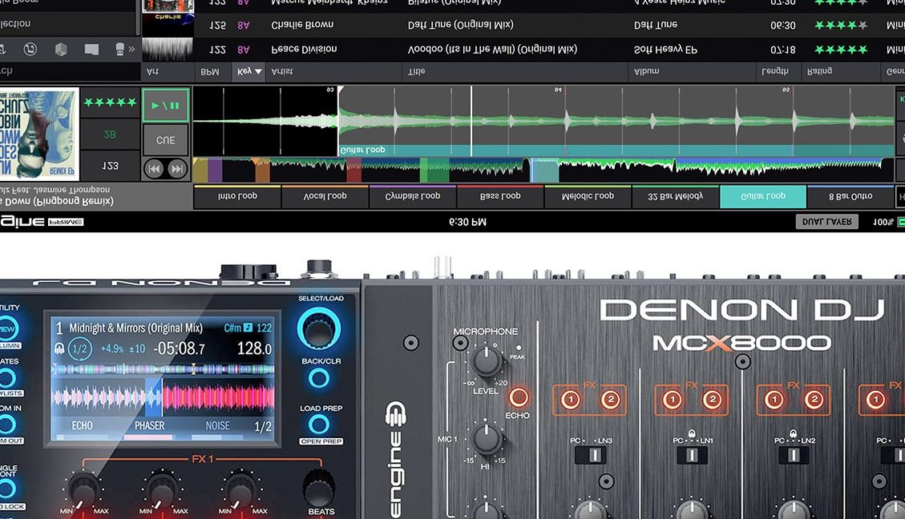Screen dimensions: 905x519
Task: Toggle the microphone ECHO button
Action: click(x=518, y=396)
